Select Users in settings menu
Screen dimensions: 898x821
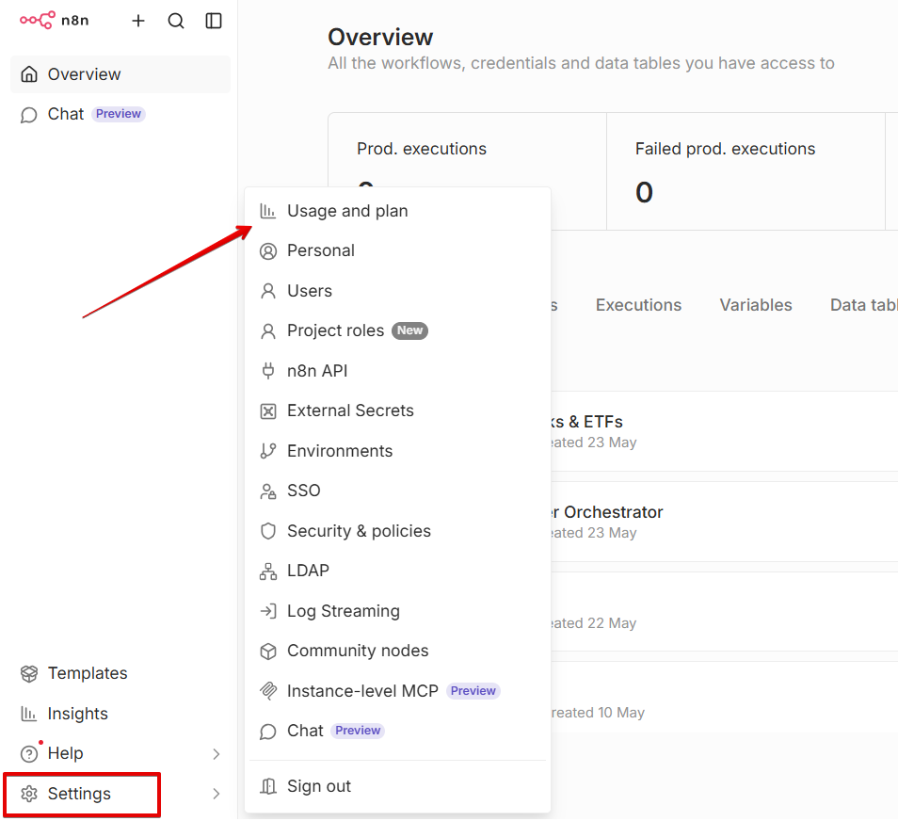[x=397, y=291]
